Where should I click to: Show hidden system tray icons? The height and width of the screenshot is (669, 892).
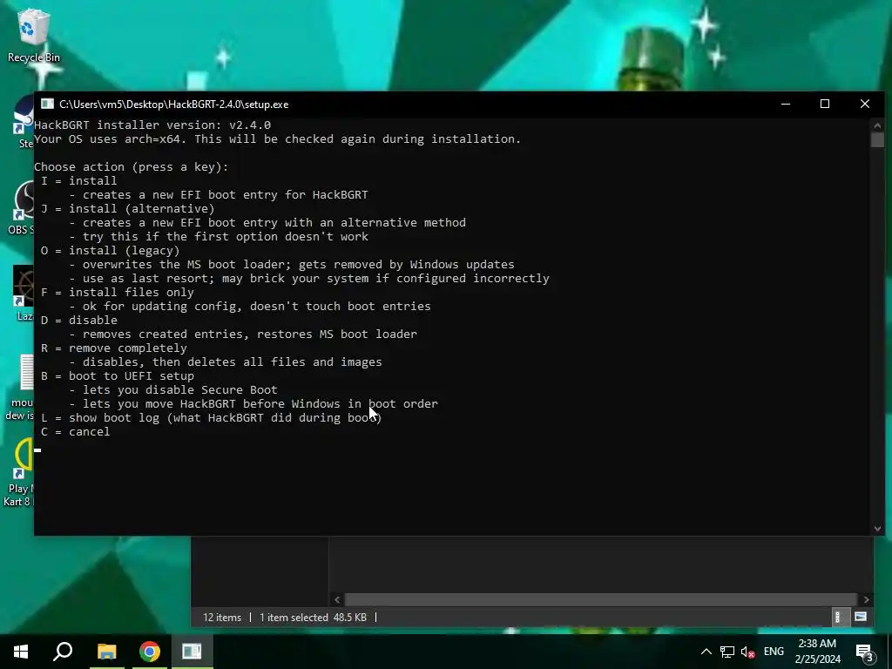706,652
